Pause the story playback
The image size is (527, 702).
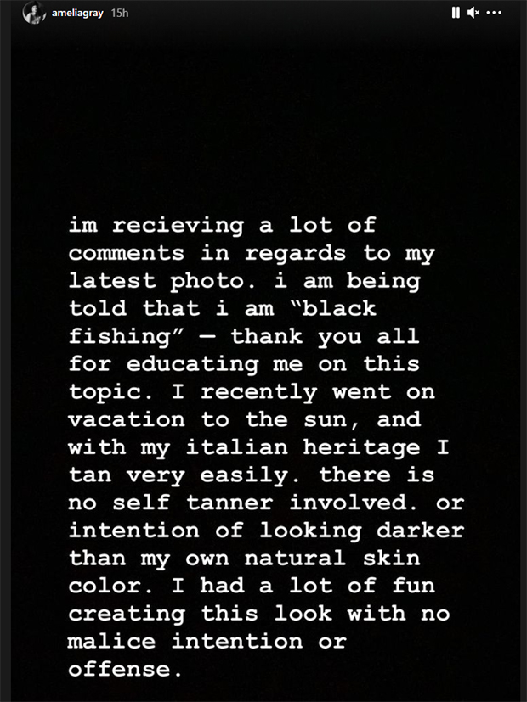(x=456, y=13)
